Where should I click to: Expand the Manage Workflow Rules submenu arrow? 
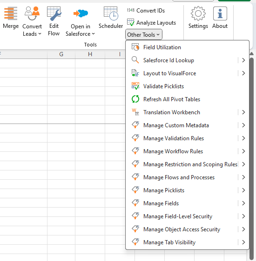pos(243,151)
